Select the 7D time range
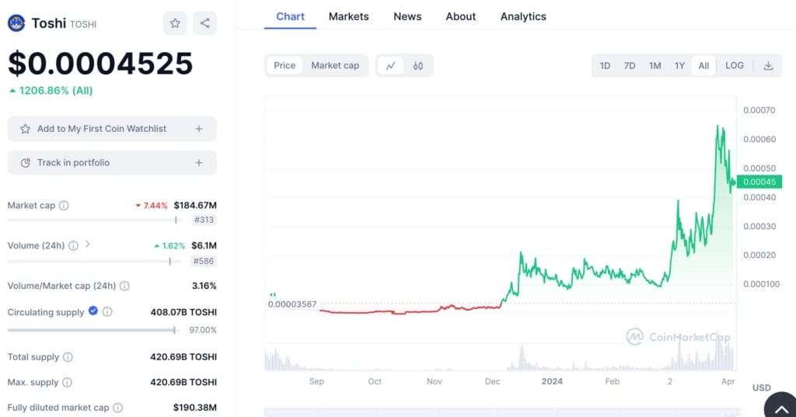Image resolution: width=796 pixels, height=417 pixels. pos(630,66)
